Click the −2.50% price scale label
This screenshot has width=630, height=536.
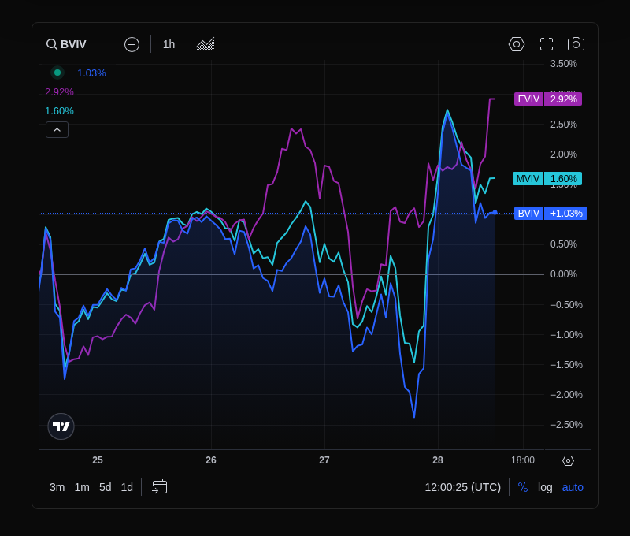566,425
